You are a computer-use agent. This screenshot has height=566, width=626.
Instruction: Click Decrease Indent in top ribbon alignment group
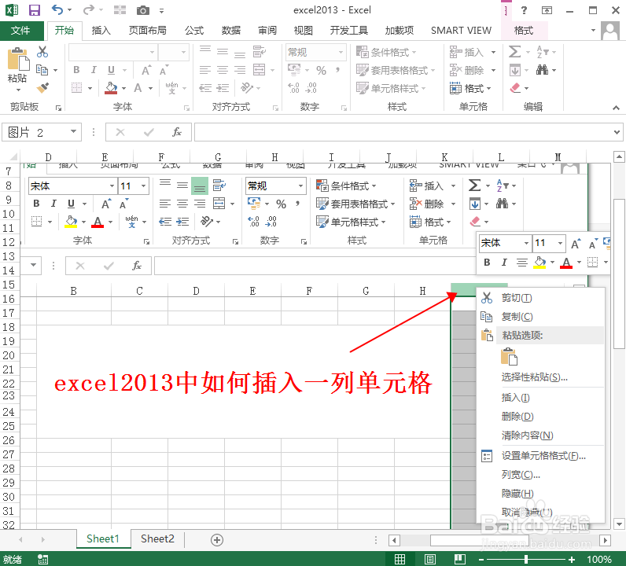pos(205,88)
